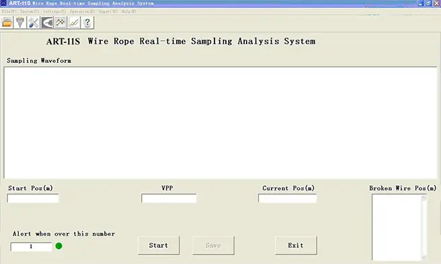This screenshot has width=441, height=264.
Task: Click the plug connection toolbar icon
Action: click(47, 22)
